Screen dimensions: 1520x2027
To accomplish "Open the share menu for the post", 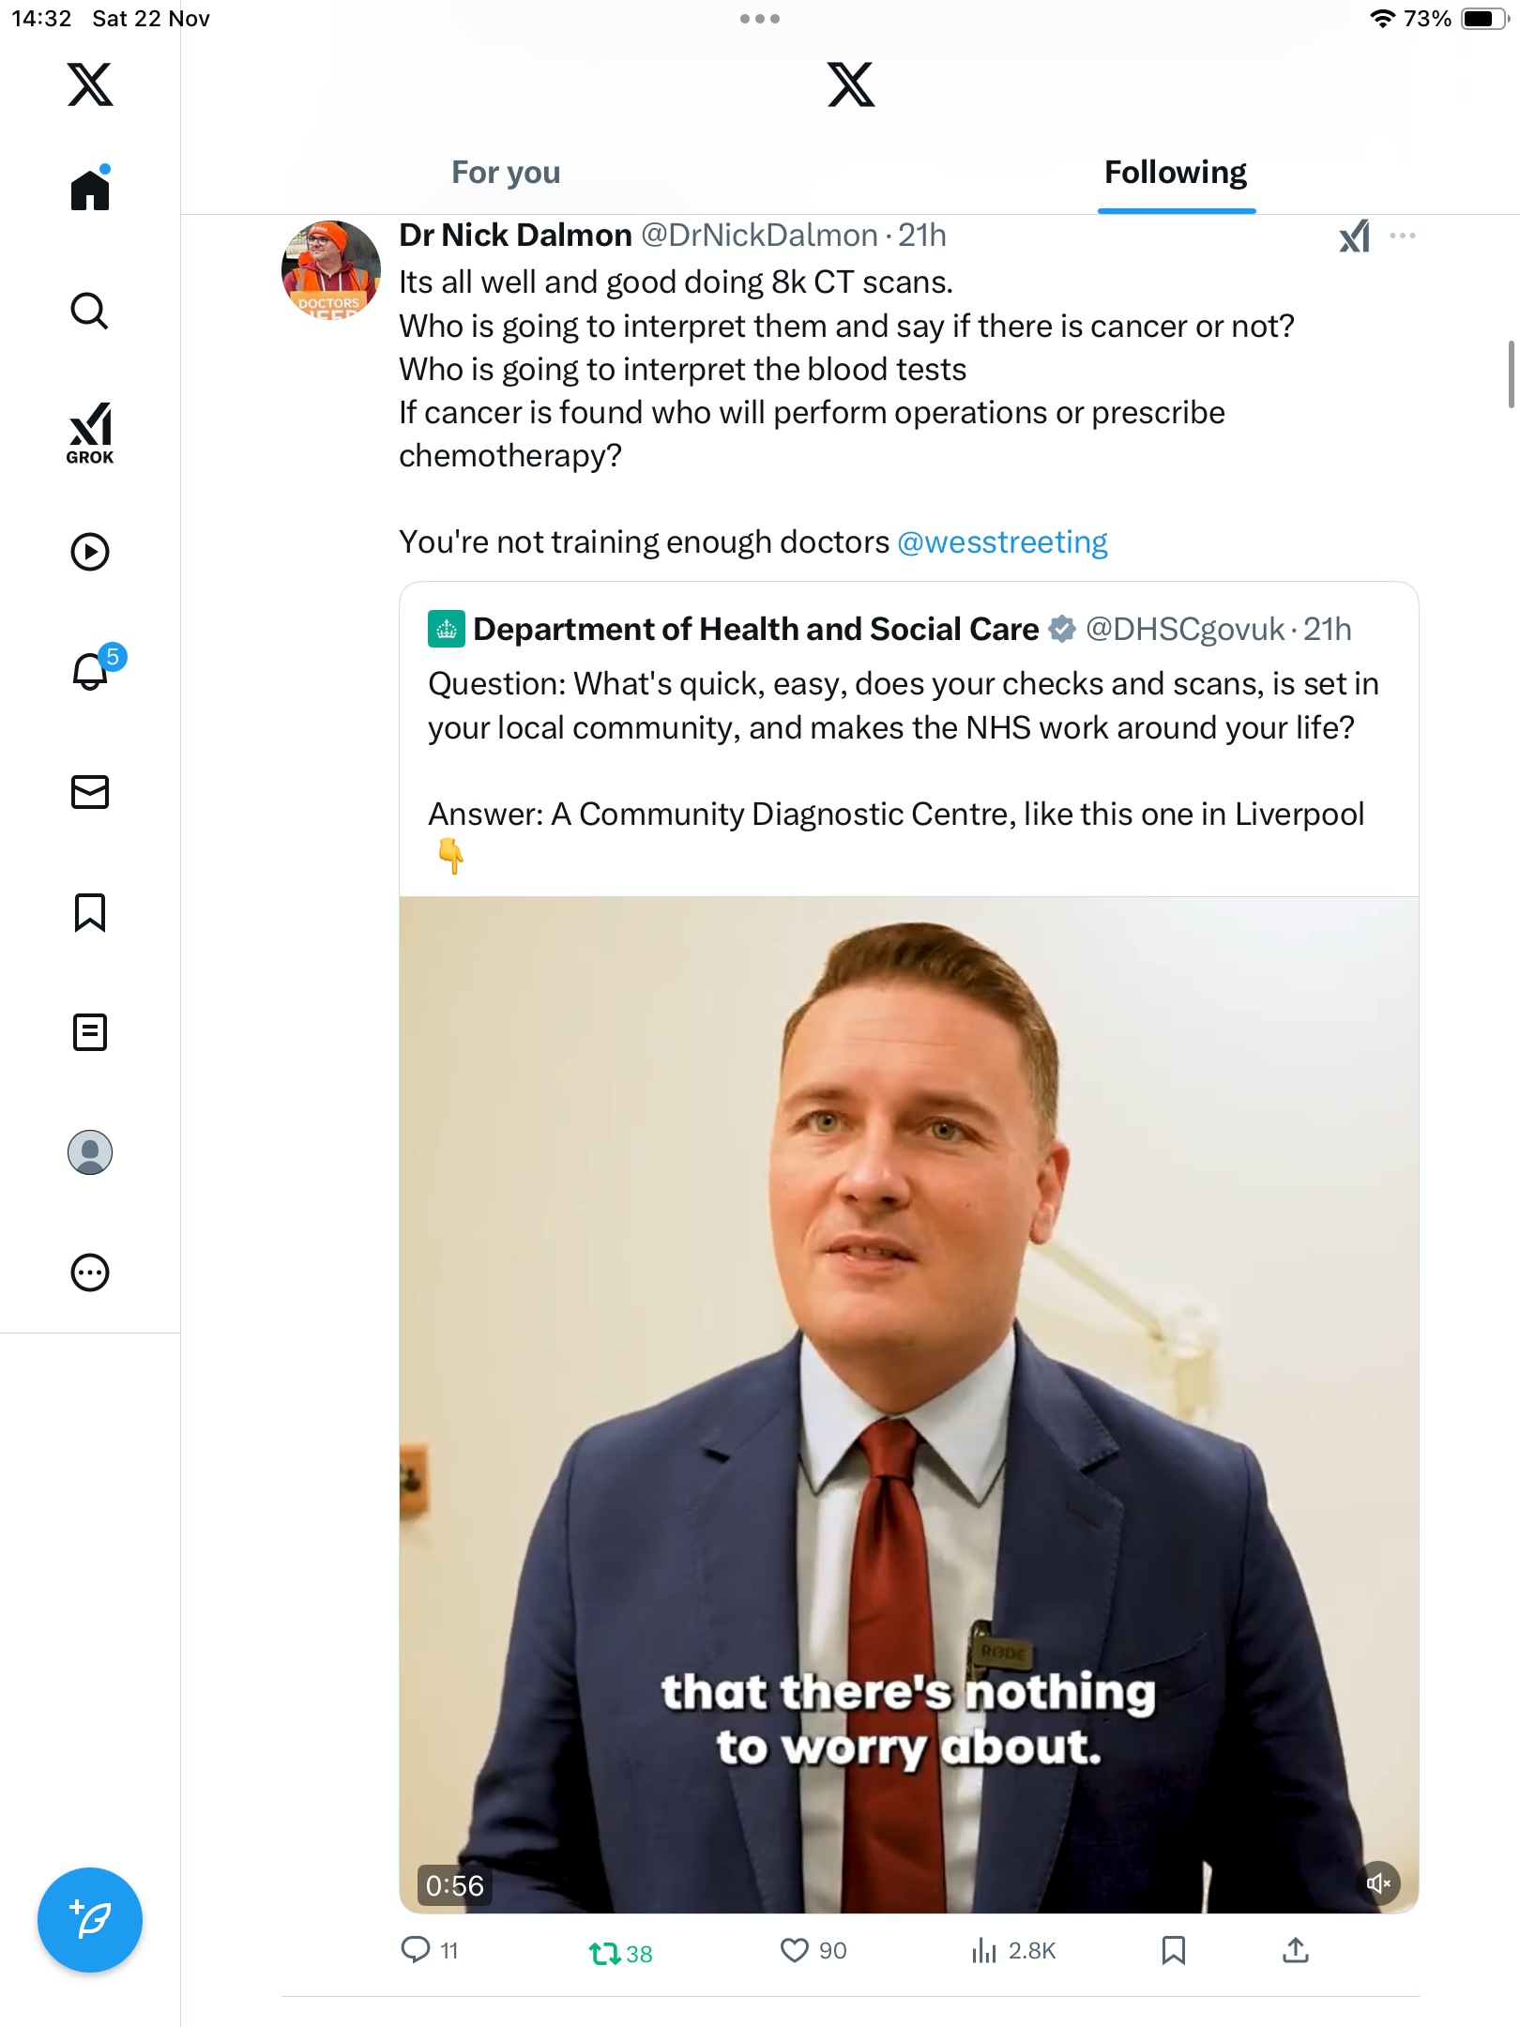I will pyautogui.click(x=1295, y=1951).
